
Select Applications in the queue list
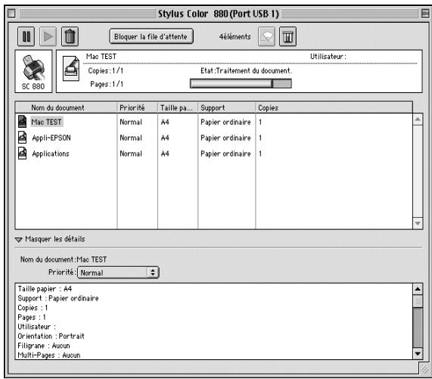51,154
